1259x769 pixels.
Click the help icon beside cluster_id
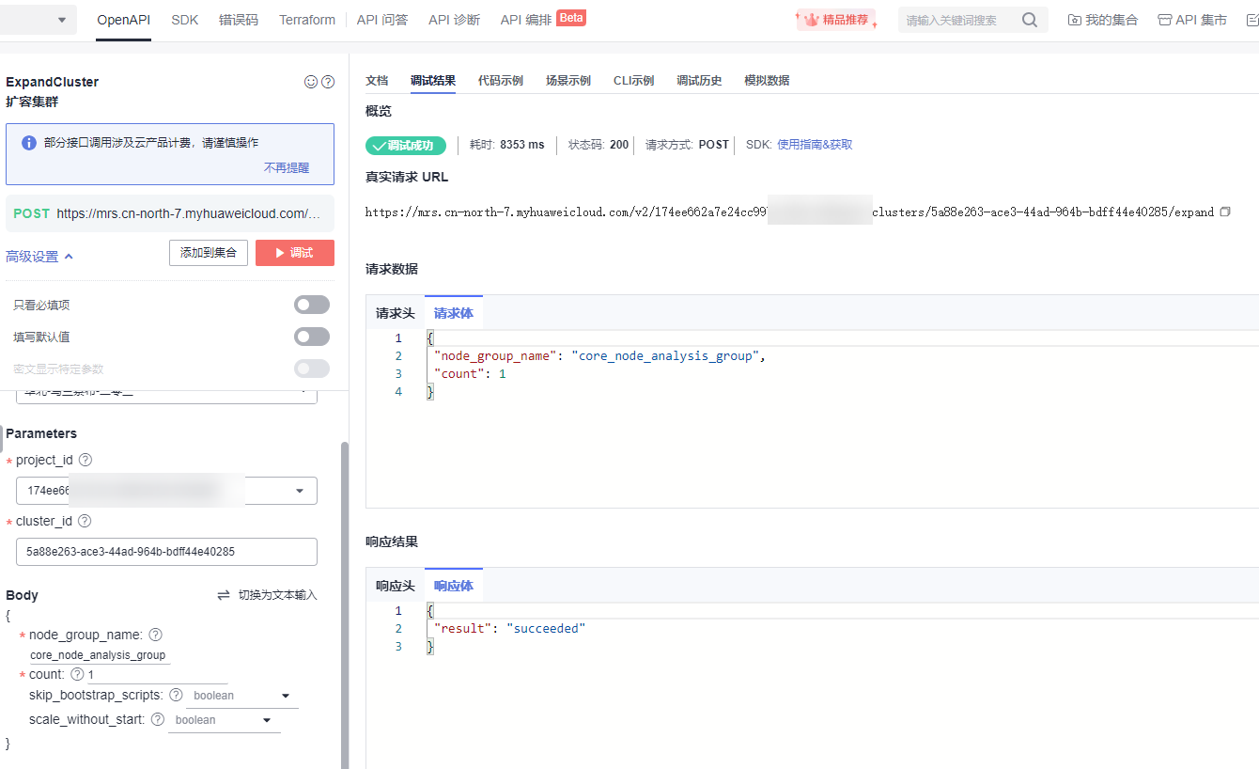pyautogui.click(x=85, y=521)
